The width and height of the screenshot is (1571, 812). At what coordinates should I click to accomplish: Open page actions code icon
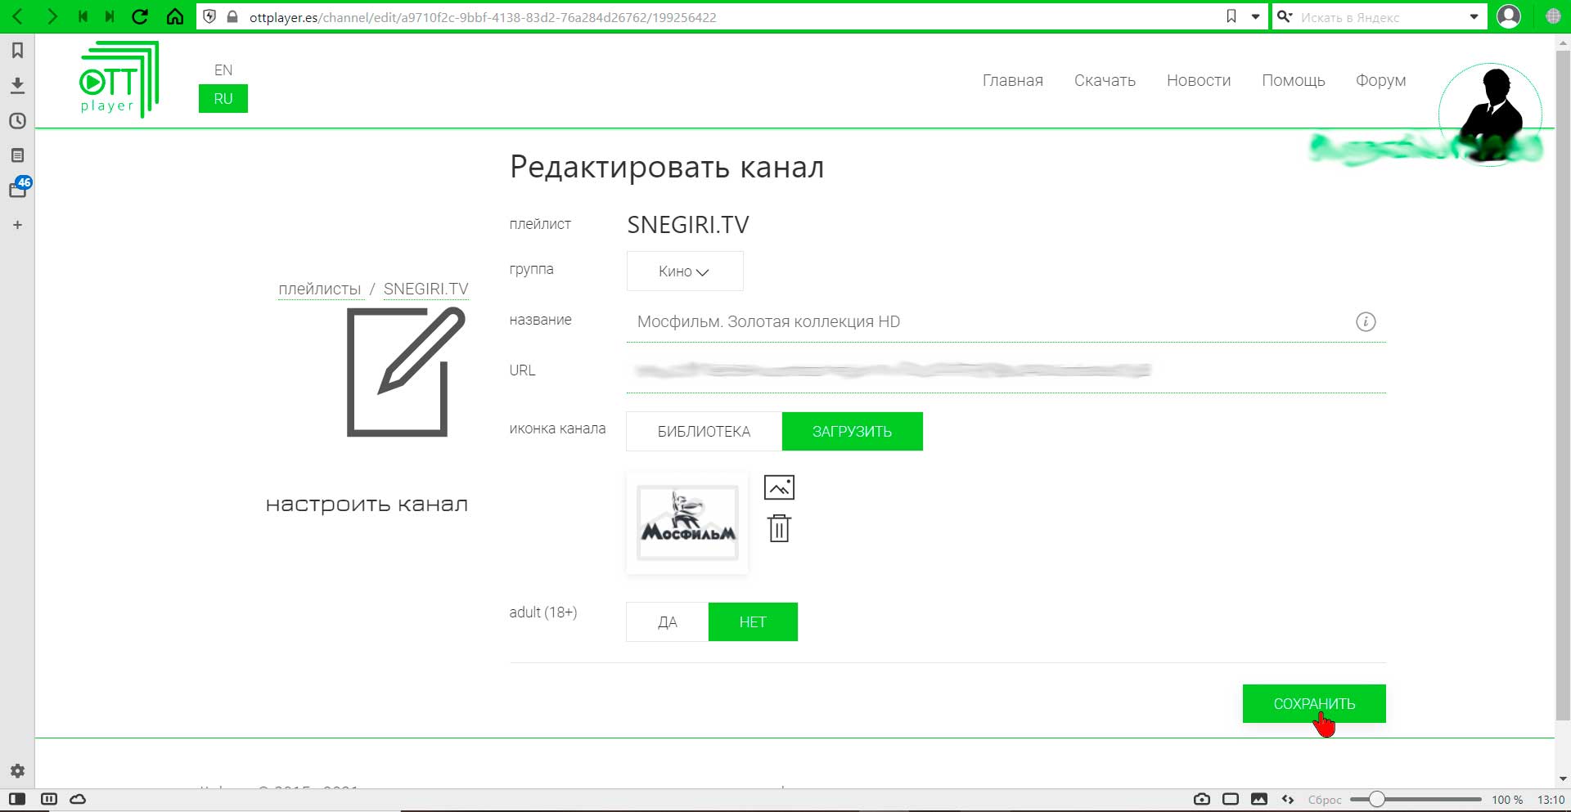pos(1288,799)
